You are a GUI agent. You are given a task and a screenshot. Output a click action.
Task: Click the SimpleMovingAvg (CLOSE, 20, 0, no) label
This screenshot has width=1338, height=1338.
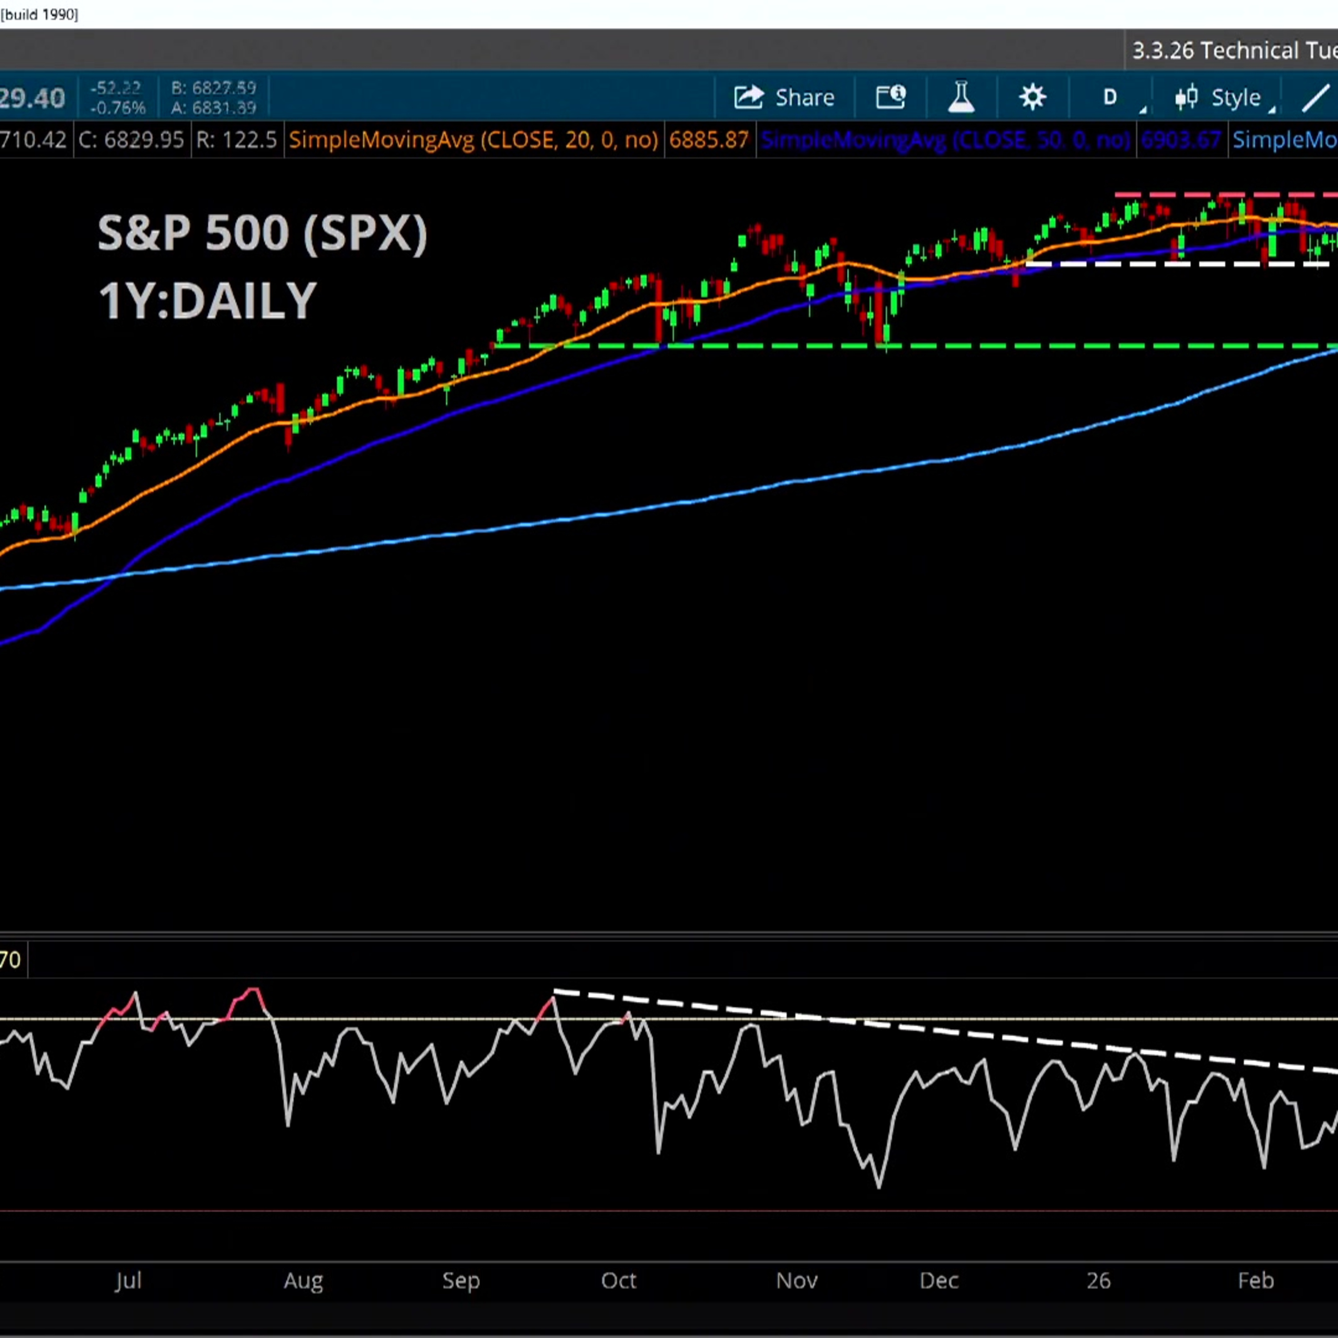(x=473, y=140)
